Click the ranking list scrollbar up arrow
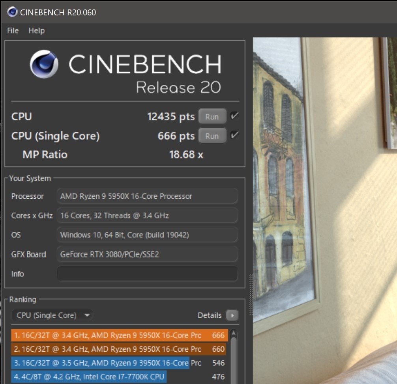Image resolution: width=397 pixels, height=384 pixels. (234, 334)
